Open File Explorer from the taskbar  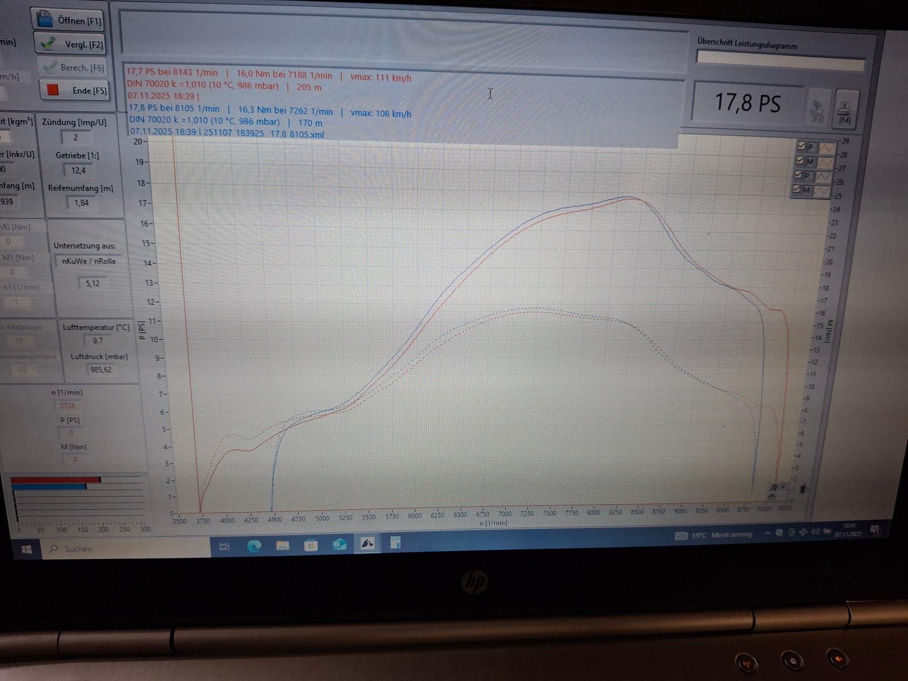[282, 545]
